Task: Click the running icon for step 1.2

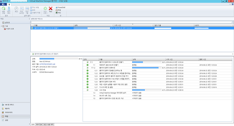Action: click(88, 68)
